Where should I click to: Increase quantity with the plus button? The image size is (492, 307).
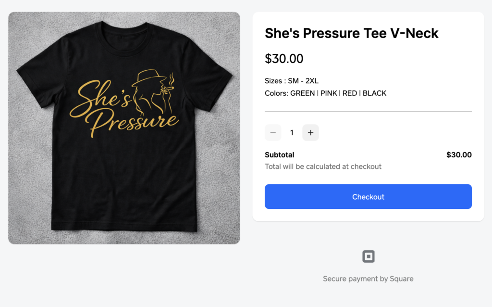click(x=311, y=133)
